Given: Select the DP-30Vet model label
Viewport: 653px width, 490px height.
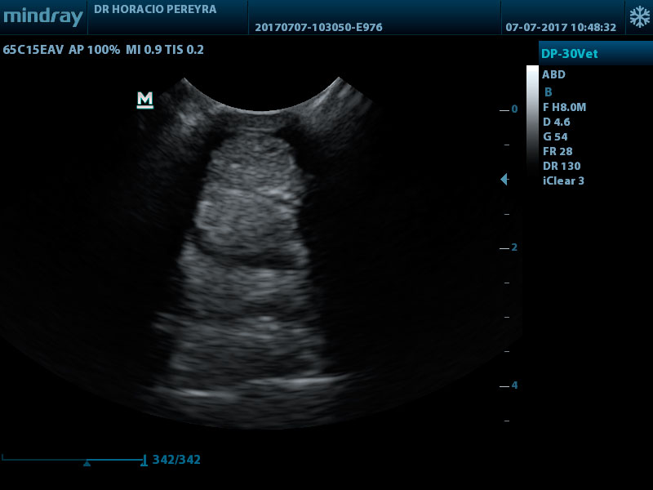Looking at the screenshot, I should [x=569, y=54].
